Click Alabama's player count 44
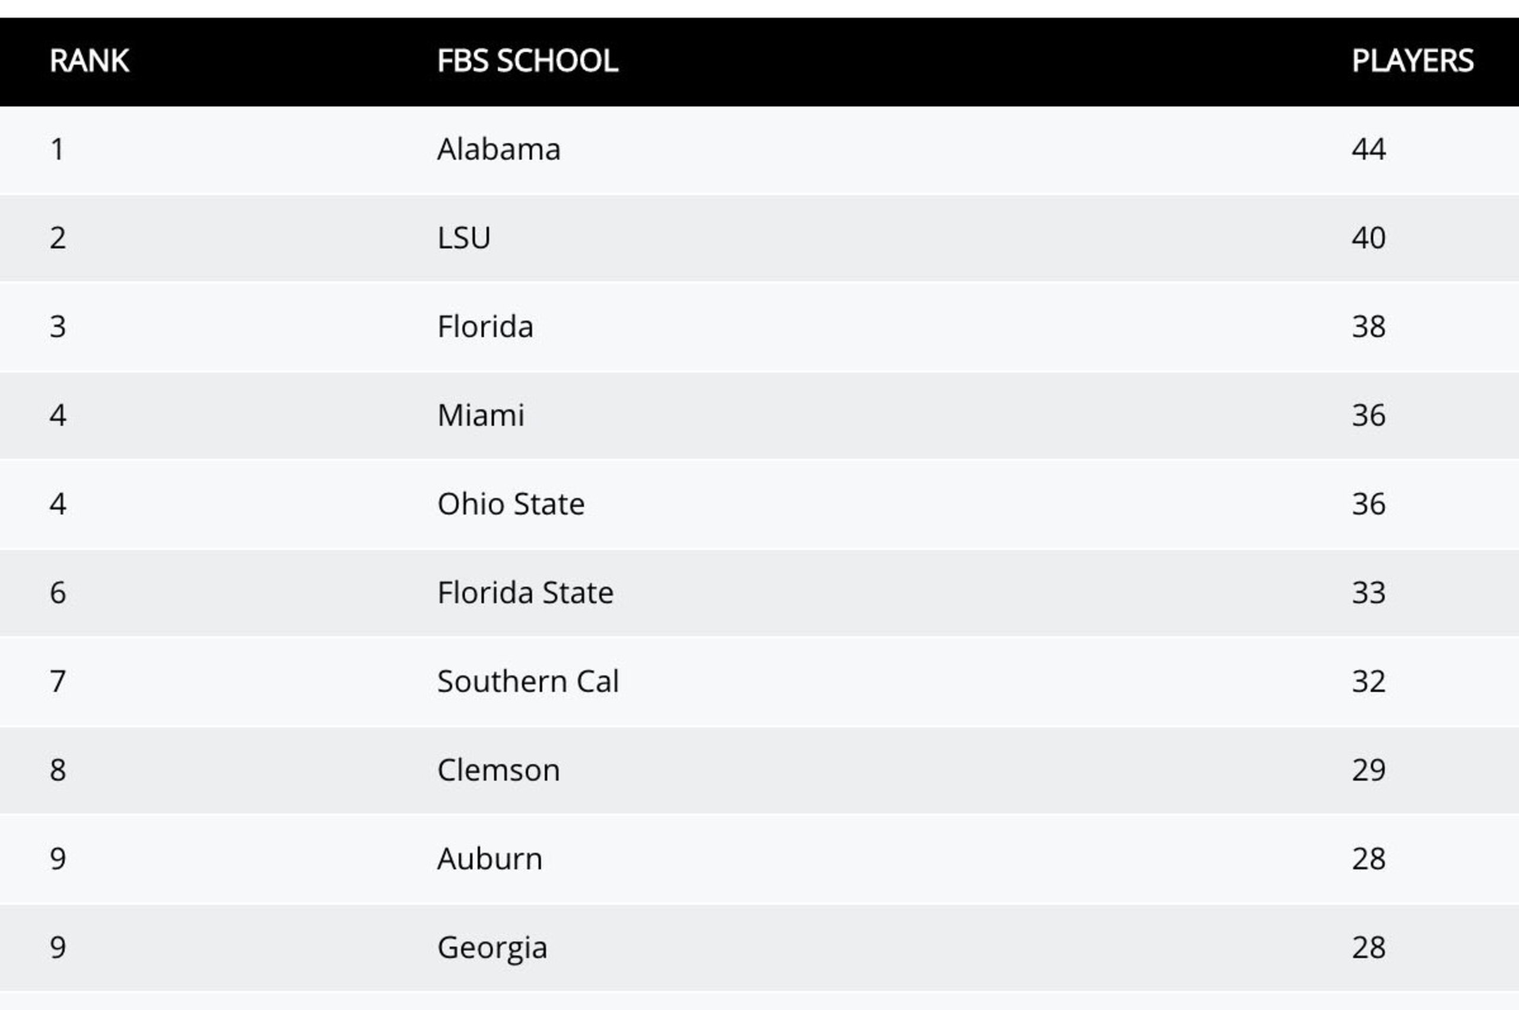The height and width of the screenshot is (1010, 1519). pyautogui.click(x=1368, y=150)
